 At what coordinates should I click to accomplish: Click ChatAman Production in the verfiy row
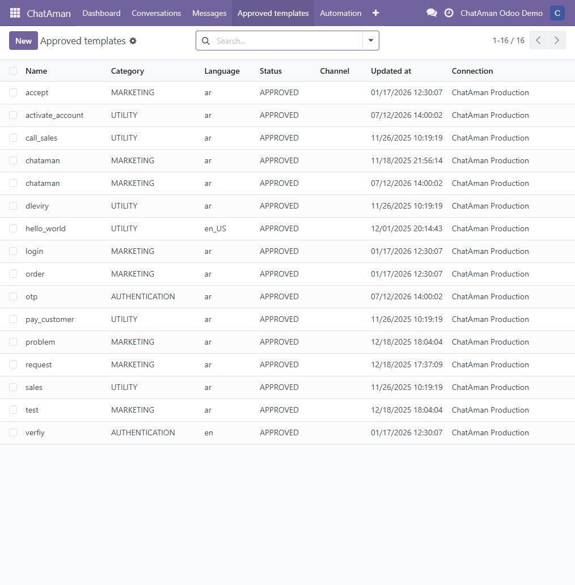point(491,433)
